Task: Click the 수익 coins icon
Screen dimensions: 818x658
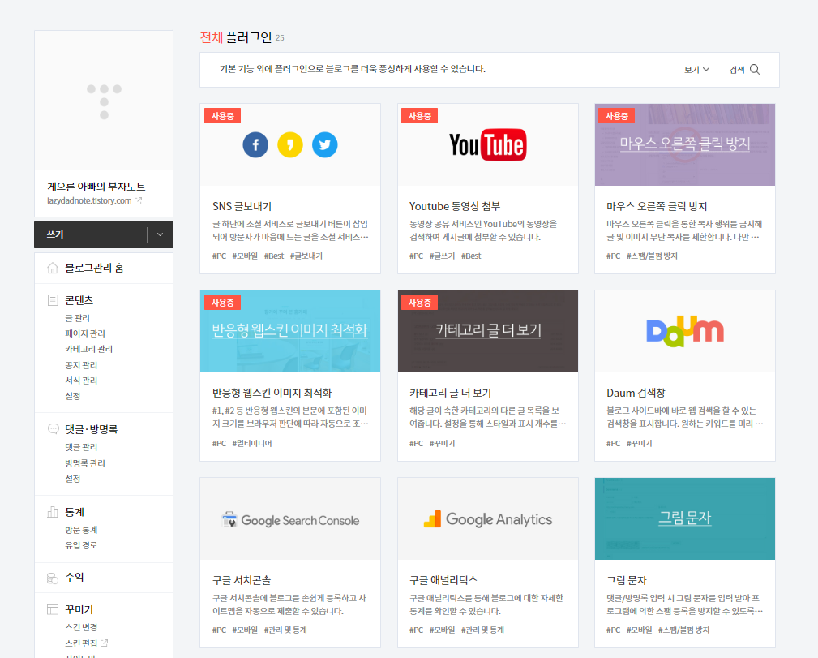Action: point(53,578)
